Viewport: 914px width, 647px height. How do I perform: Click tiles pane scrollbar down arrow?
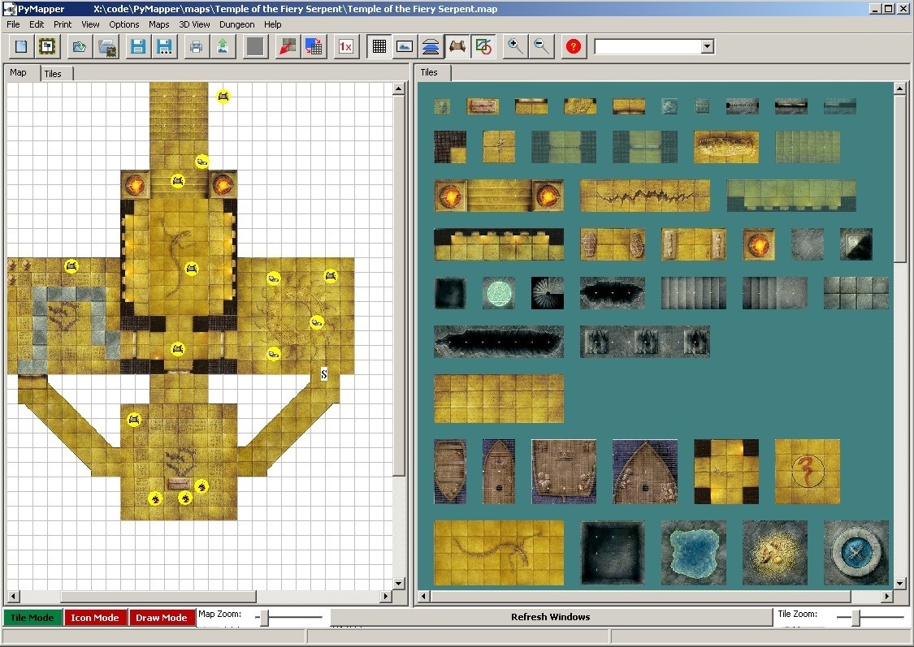click(x=899, y=584)
